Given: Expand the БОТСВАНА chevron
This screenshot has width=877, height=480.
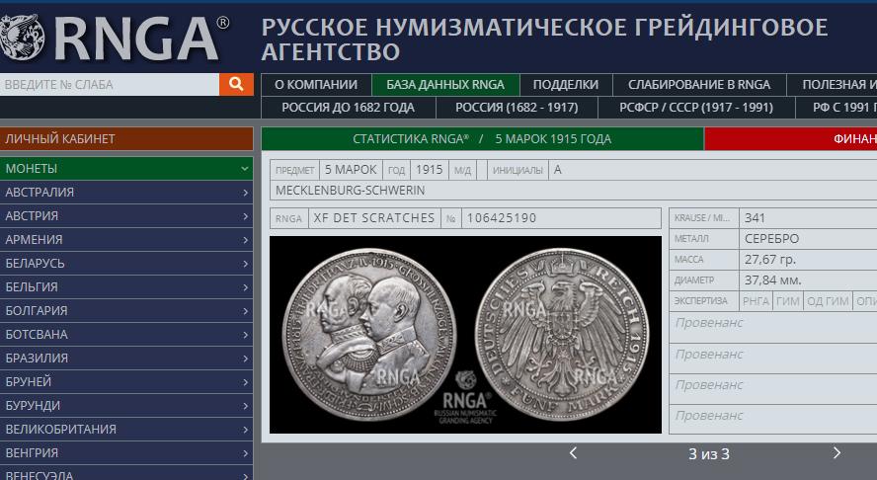Looking at the screenshot, I should coord(245,335).
